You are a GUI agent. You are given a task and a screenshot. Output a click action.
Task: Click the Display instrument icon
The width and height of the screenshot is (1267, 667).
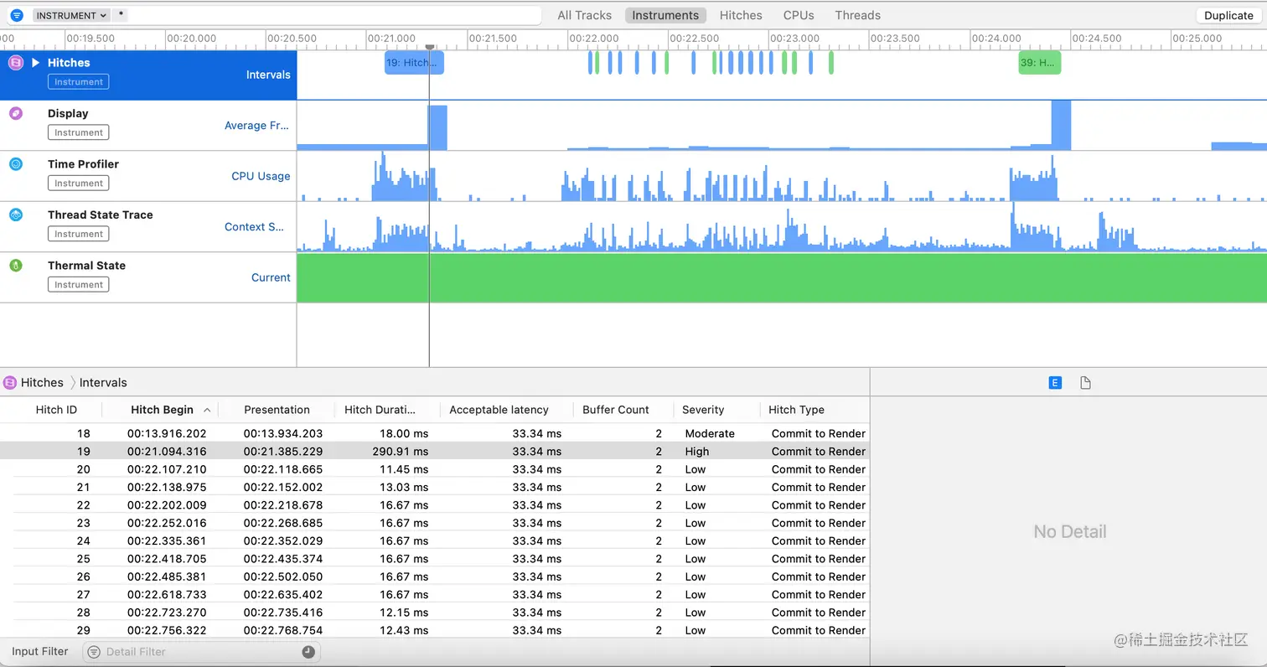click(15, 113)
